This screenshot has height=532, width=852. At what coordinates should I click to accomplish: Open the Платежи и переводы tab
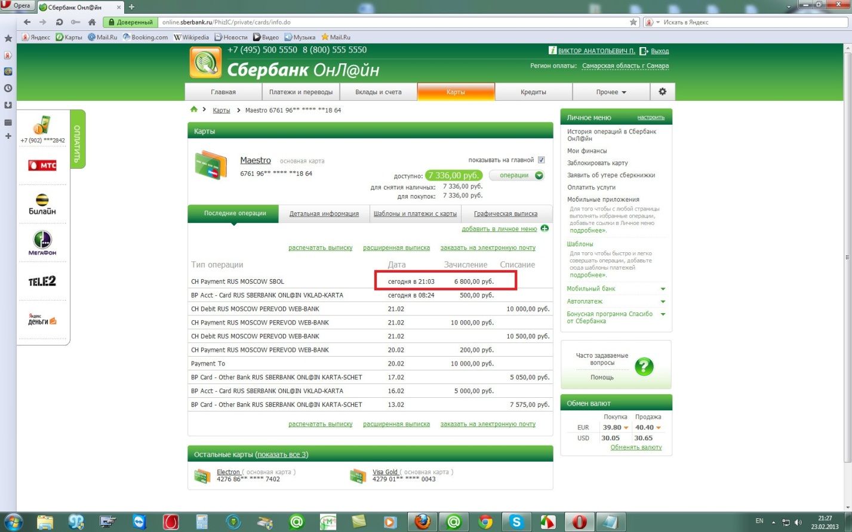[301, 92]
